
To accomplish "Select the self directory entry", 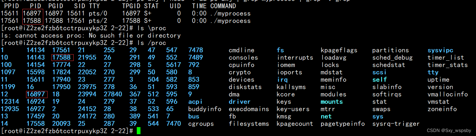I will (x=380, y=80).
